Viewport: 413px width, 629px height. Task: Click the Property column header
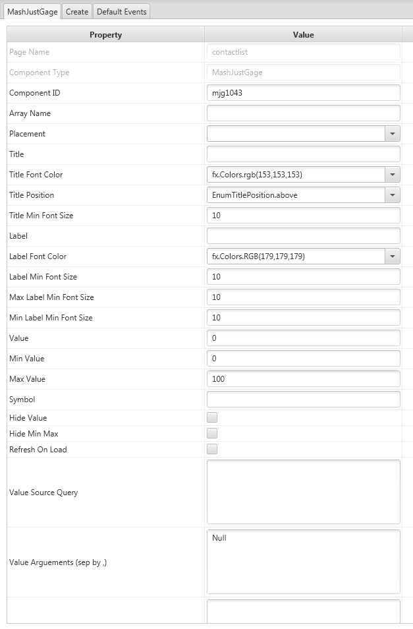tap(105, 35)
